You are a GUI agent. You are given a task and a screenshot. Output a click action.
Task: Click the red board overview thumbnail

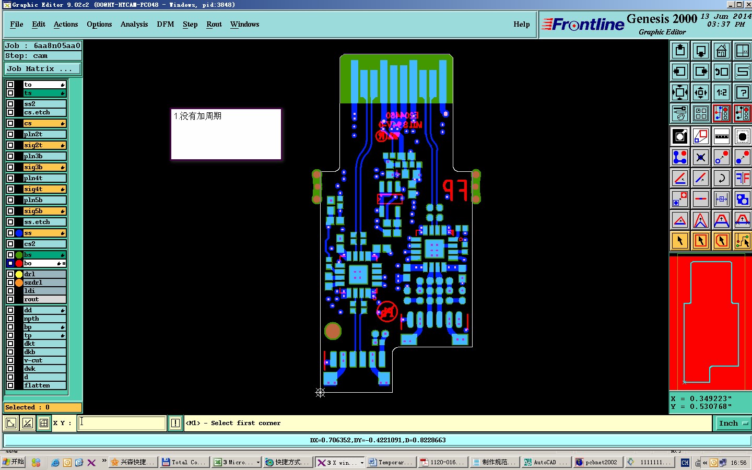[710, 323]
